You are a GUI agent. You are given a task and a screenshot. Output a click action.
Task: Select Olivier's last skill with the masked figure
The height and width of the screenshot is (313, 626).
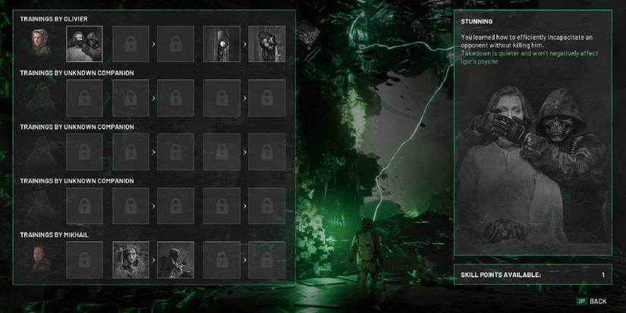pos(266,44)
